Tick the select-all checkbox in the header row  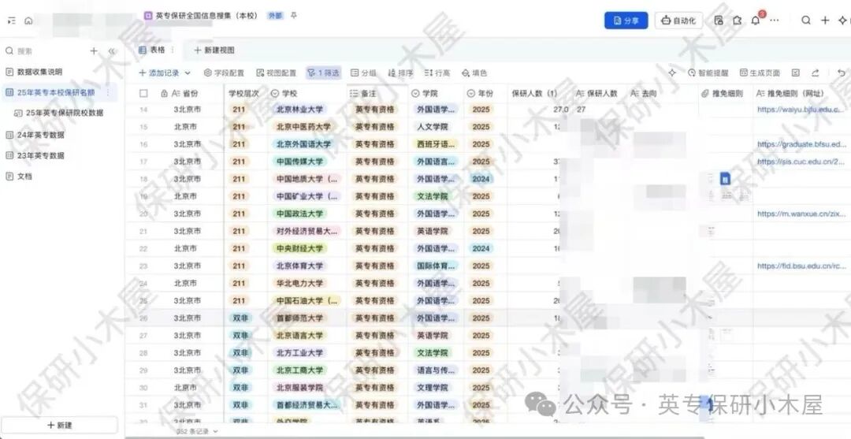(x=143, y=93)
